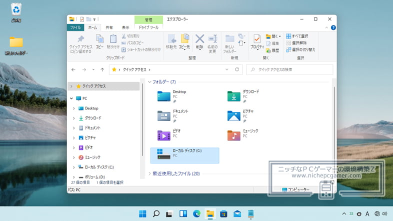Collapse the PC tree node
This screenshot has width=393, height=221.
71,98
